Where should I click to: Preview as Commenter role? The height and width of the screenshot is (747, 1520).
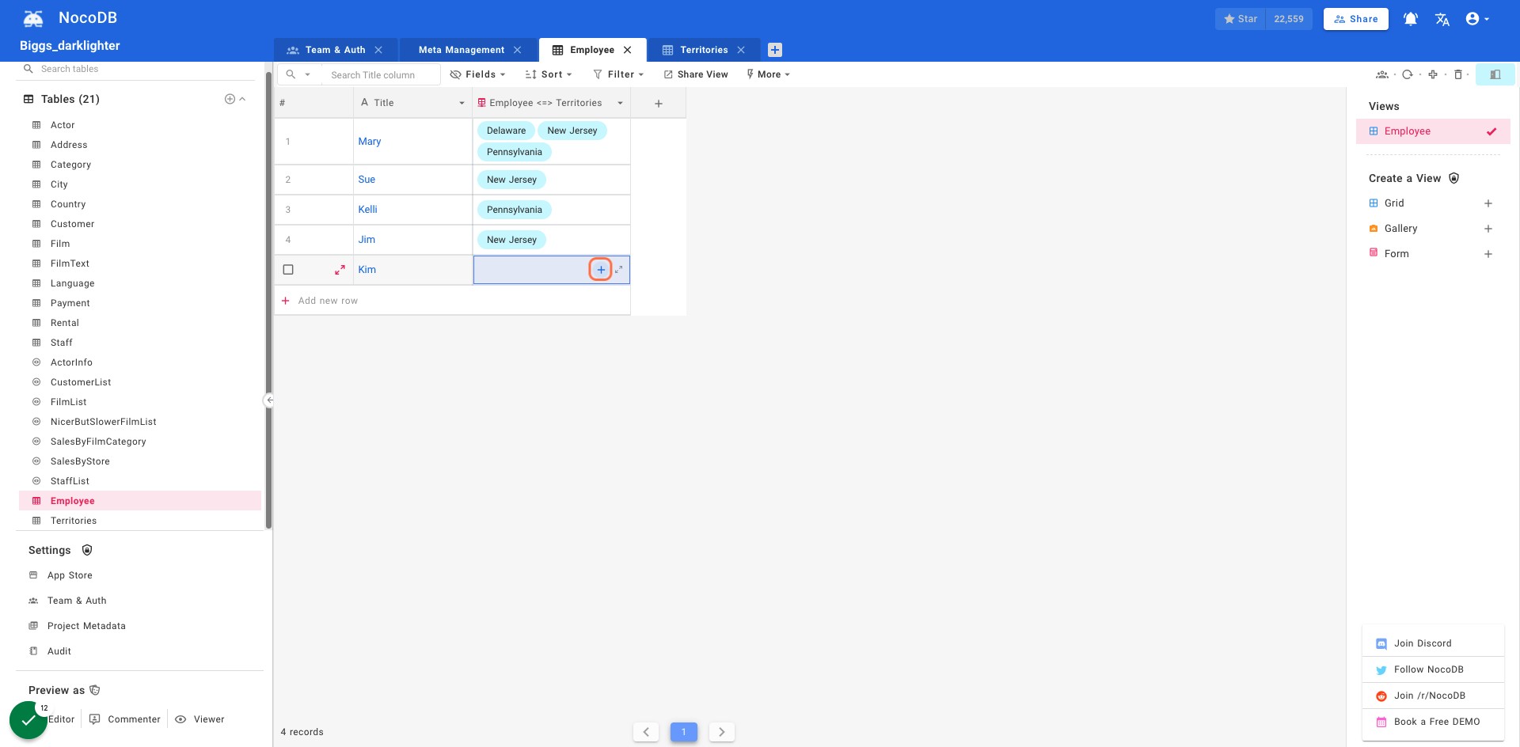(x=125, y=719)
